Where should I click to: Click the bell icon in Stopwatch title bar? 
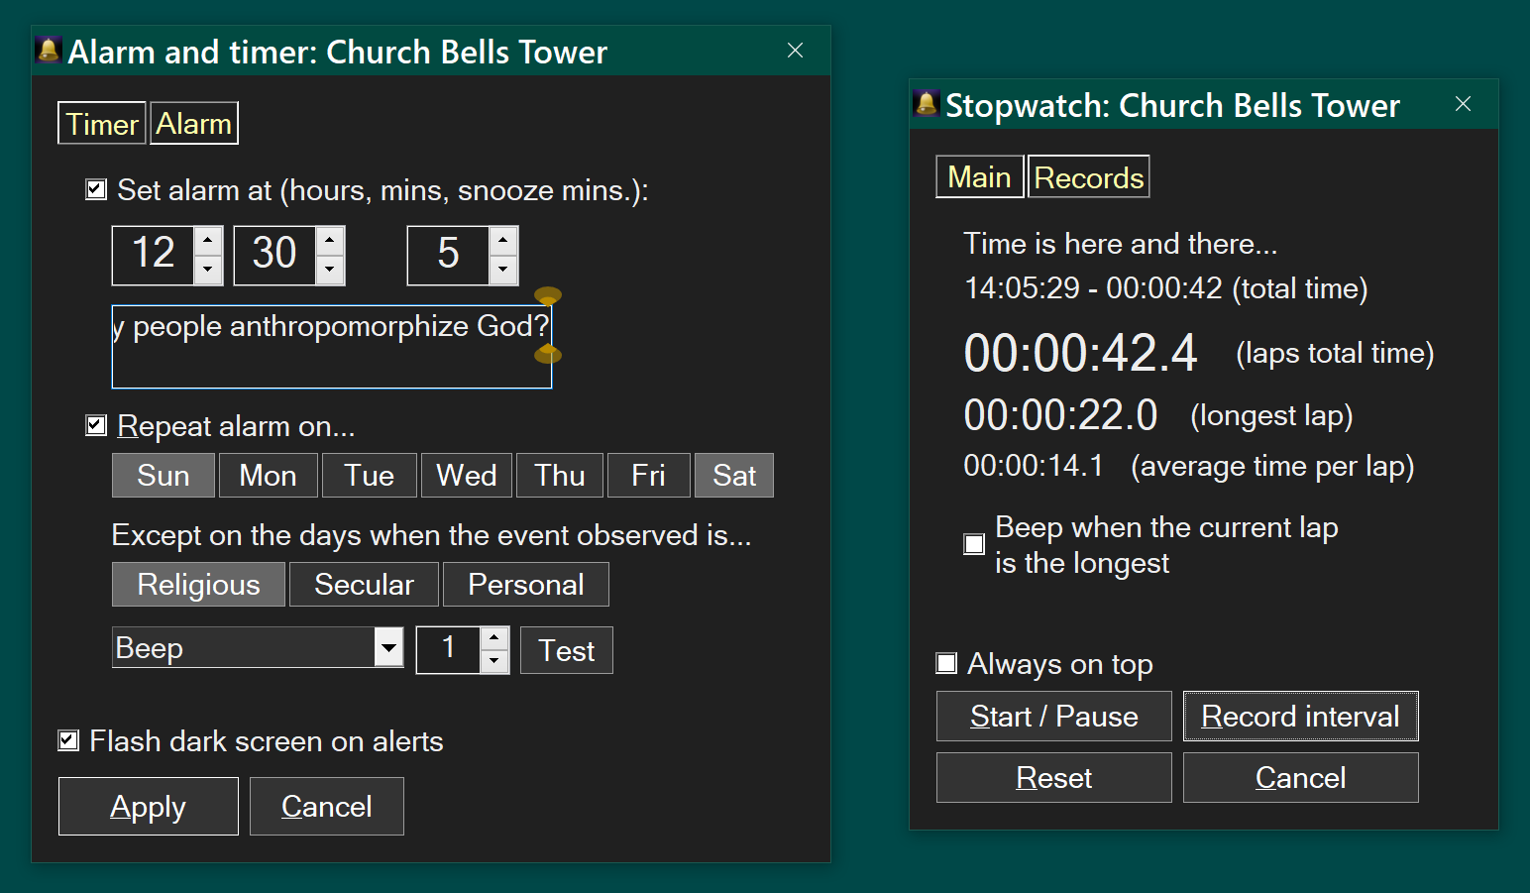coord(927,103)
